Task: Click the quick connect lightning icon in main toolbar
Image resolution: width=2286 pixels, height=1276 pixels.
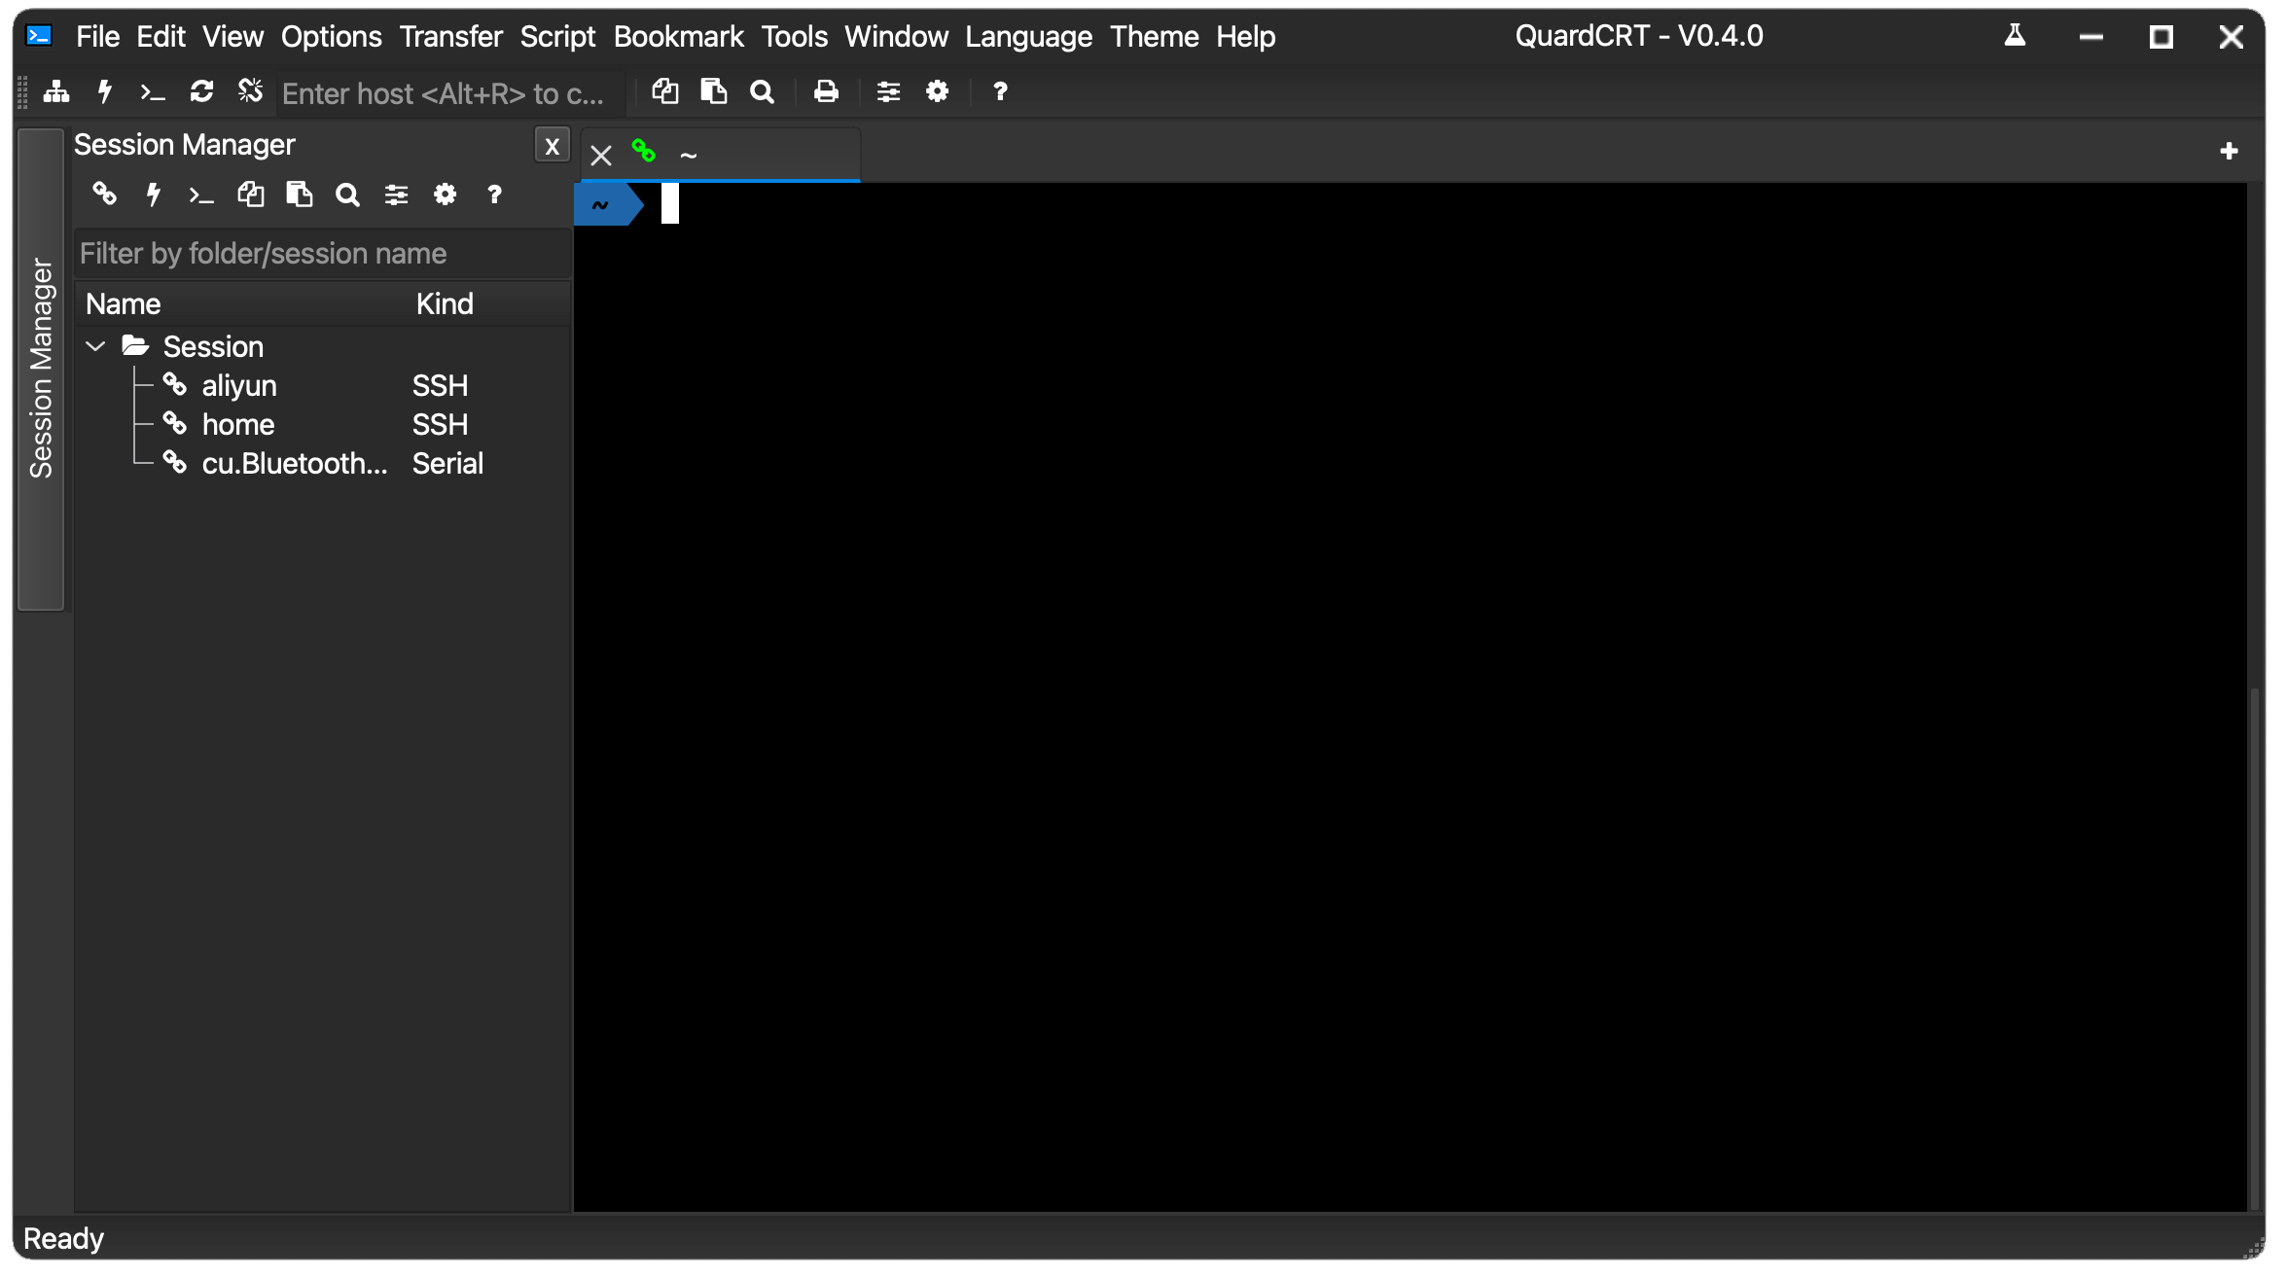Action: 105,92
